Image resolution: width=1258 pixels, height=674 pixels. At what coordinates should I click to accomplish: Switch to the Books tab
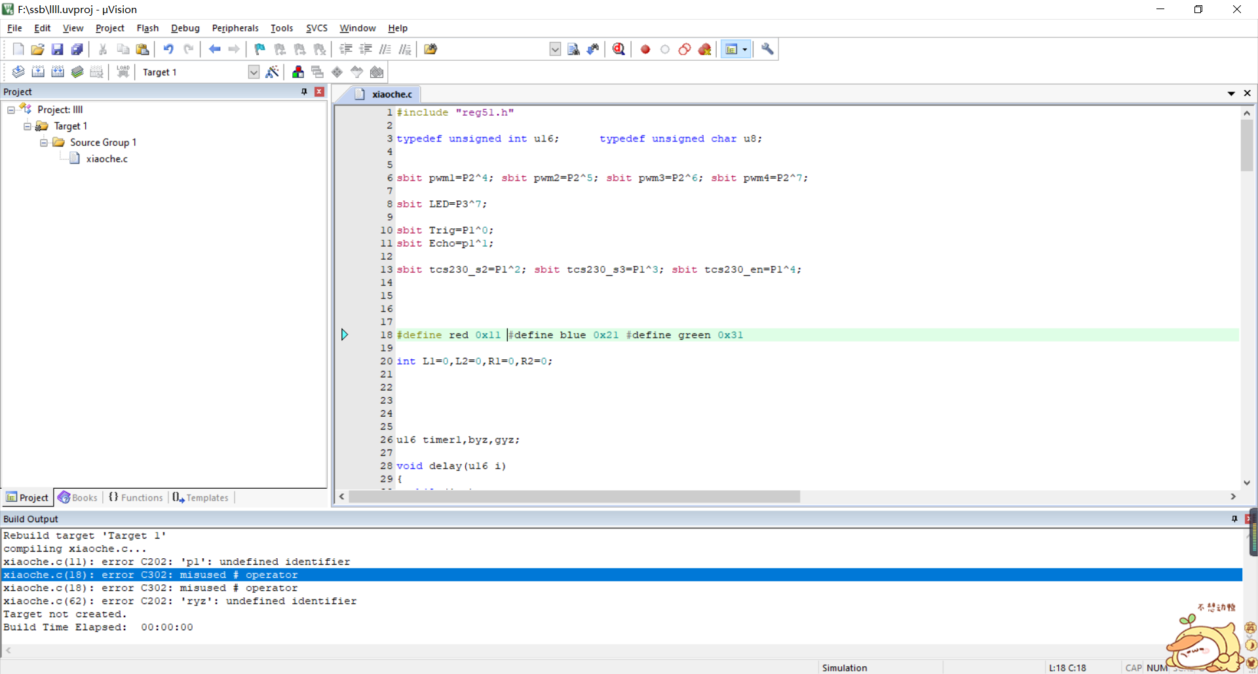pos(77,497)
